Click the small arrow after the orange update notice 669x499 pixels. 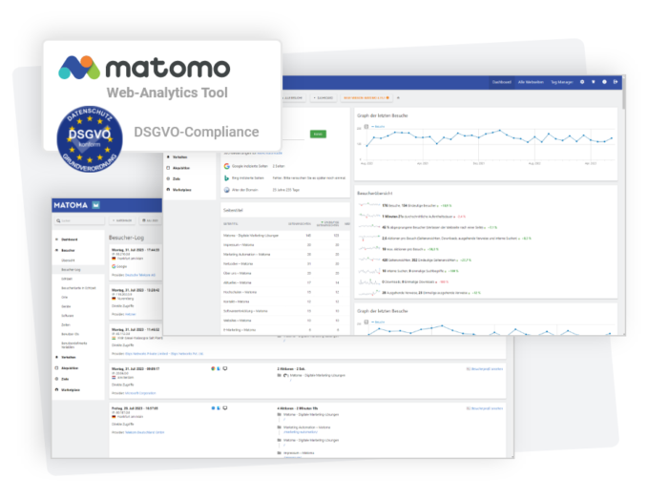(x=398, y=98)
